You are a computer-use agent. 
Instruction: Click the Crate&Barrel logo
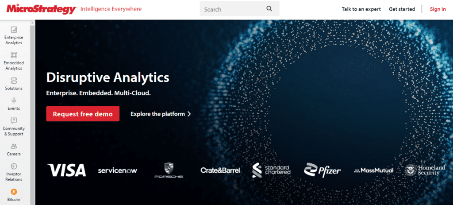tap(220, 170)
